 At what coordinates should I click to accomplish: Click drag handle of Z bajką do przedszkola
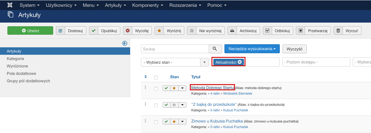(x=145, y=104)
